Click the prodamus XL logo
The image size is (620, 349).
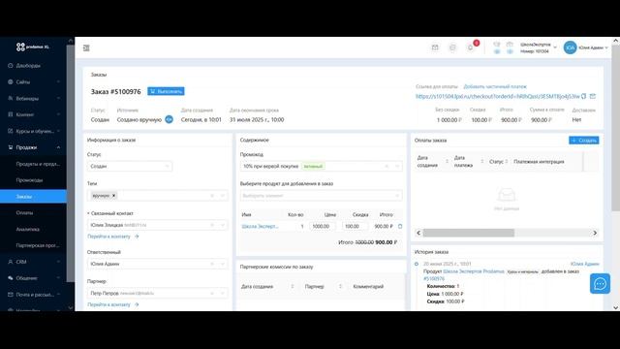33,47
